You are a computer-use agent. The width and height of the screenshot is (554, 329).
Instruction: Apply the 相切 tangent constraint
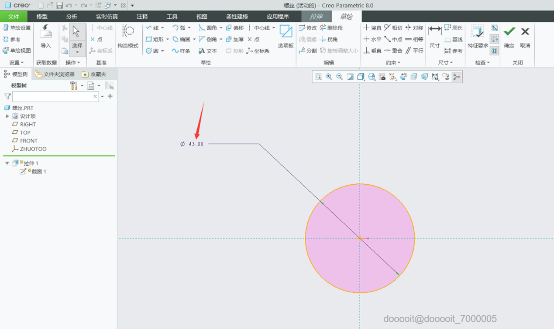coord(393,28)
